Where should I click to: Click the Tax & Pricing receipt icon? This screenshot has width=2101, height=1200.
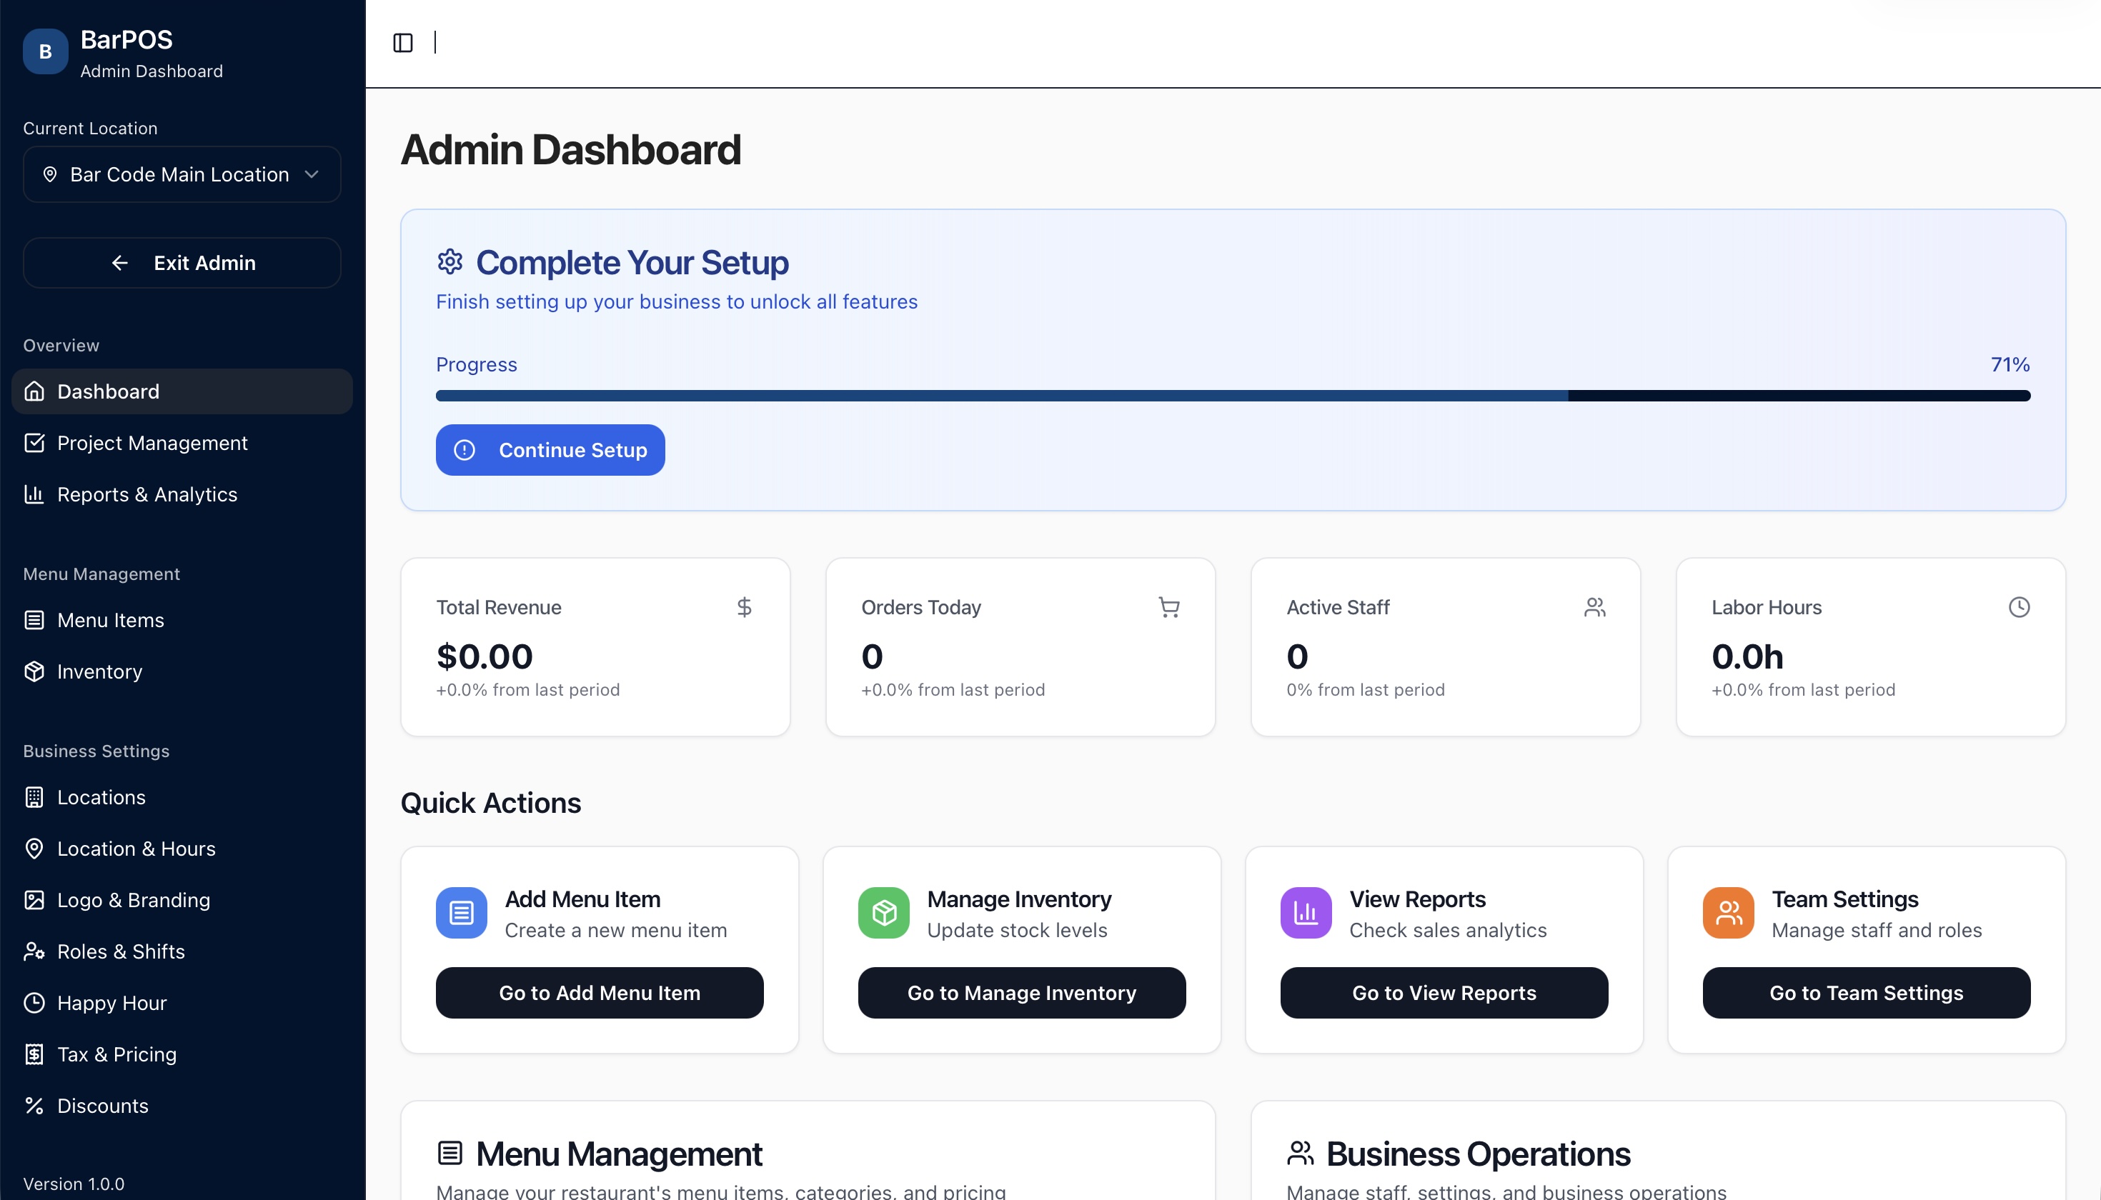pos(34,1055)
